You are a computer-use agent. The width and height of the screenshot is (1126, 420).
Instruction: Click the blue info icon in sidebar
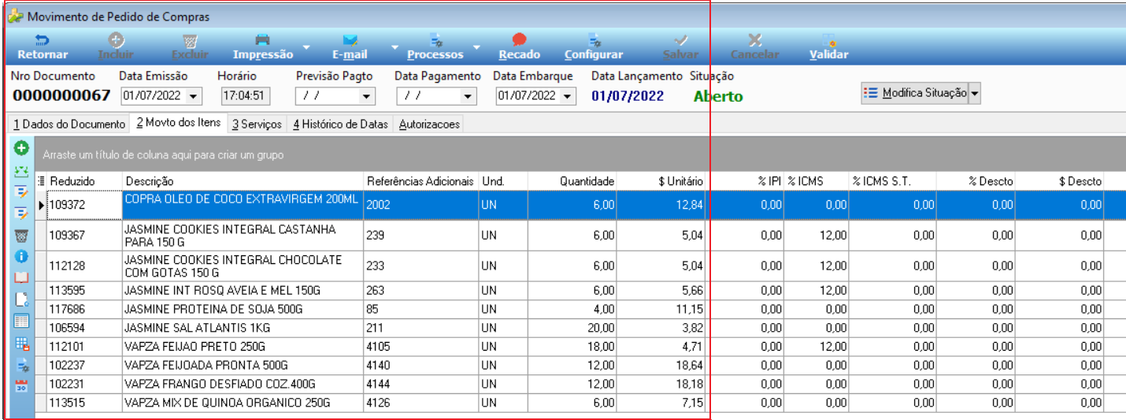[21, 256]
